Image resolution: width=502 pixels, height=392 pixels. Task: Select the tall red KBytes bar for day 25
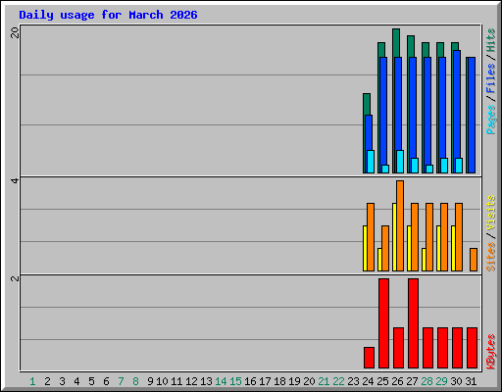[x=383, y=323]
